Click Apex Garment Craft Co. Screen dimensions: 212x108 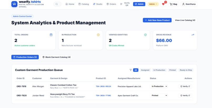coord(128,96)
